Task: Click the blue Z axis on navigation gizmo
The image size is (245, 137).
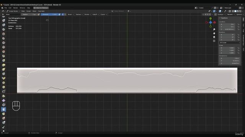Action: 211,22
